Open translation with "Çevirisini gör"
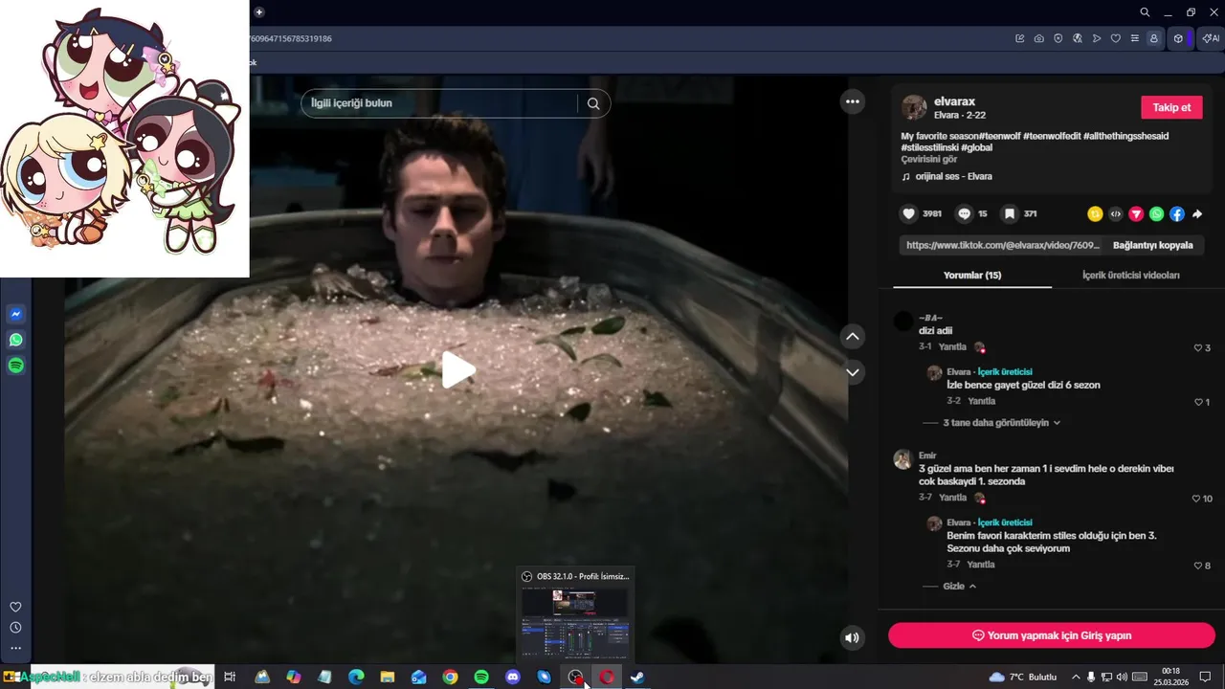Image resolution: width=1225 pixels, height=689 pixels. (928, 159)
